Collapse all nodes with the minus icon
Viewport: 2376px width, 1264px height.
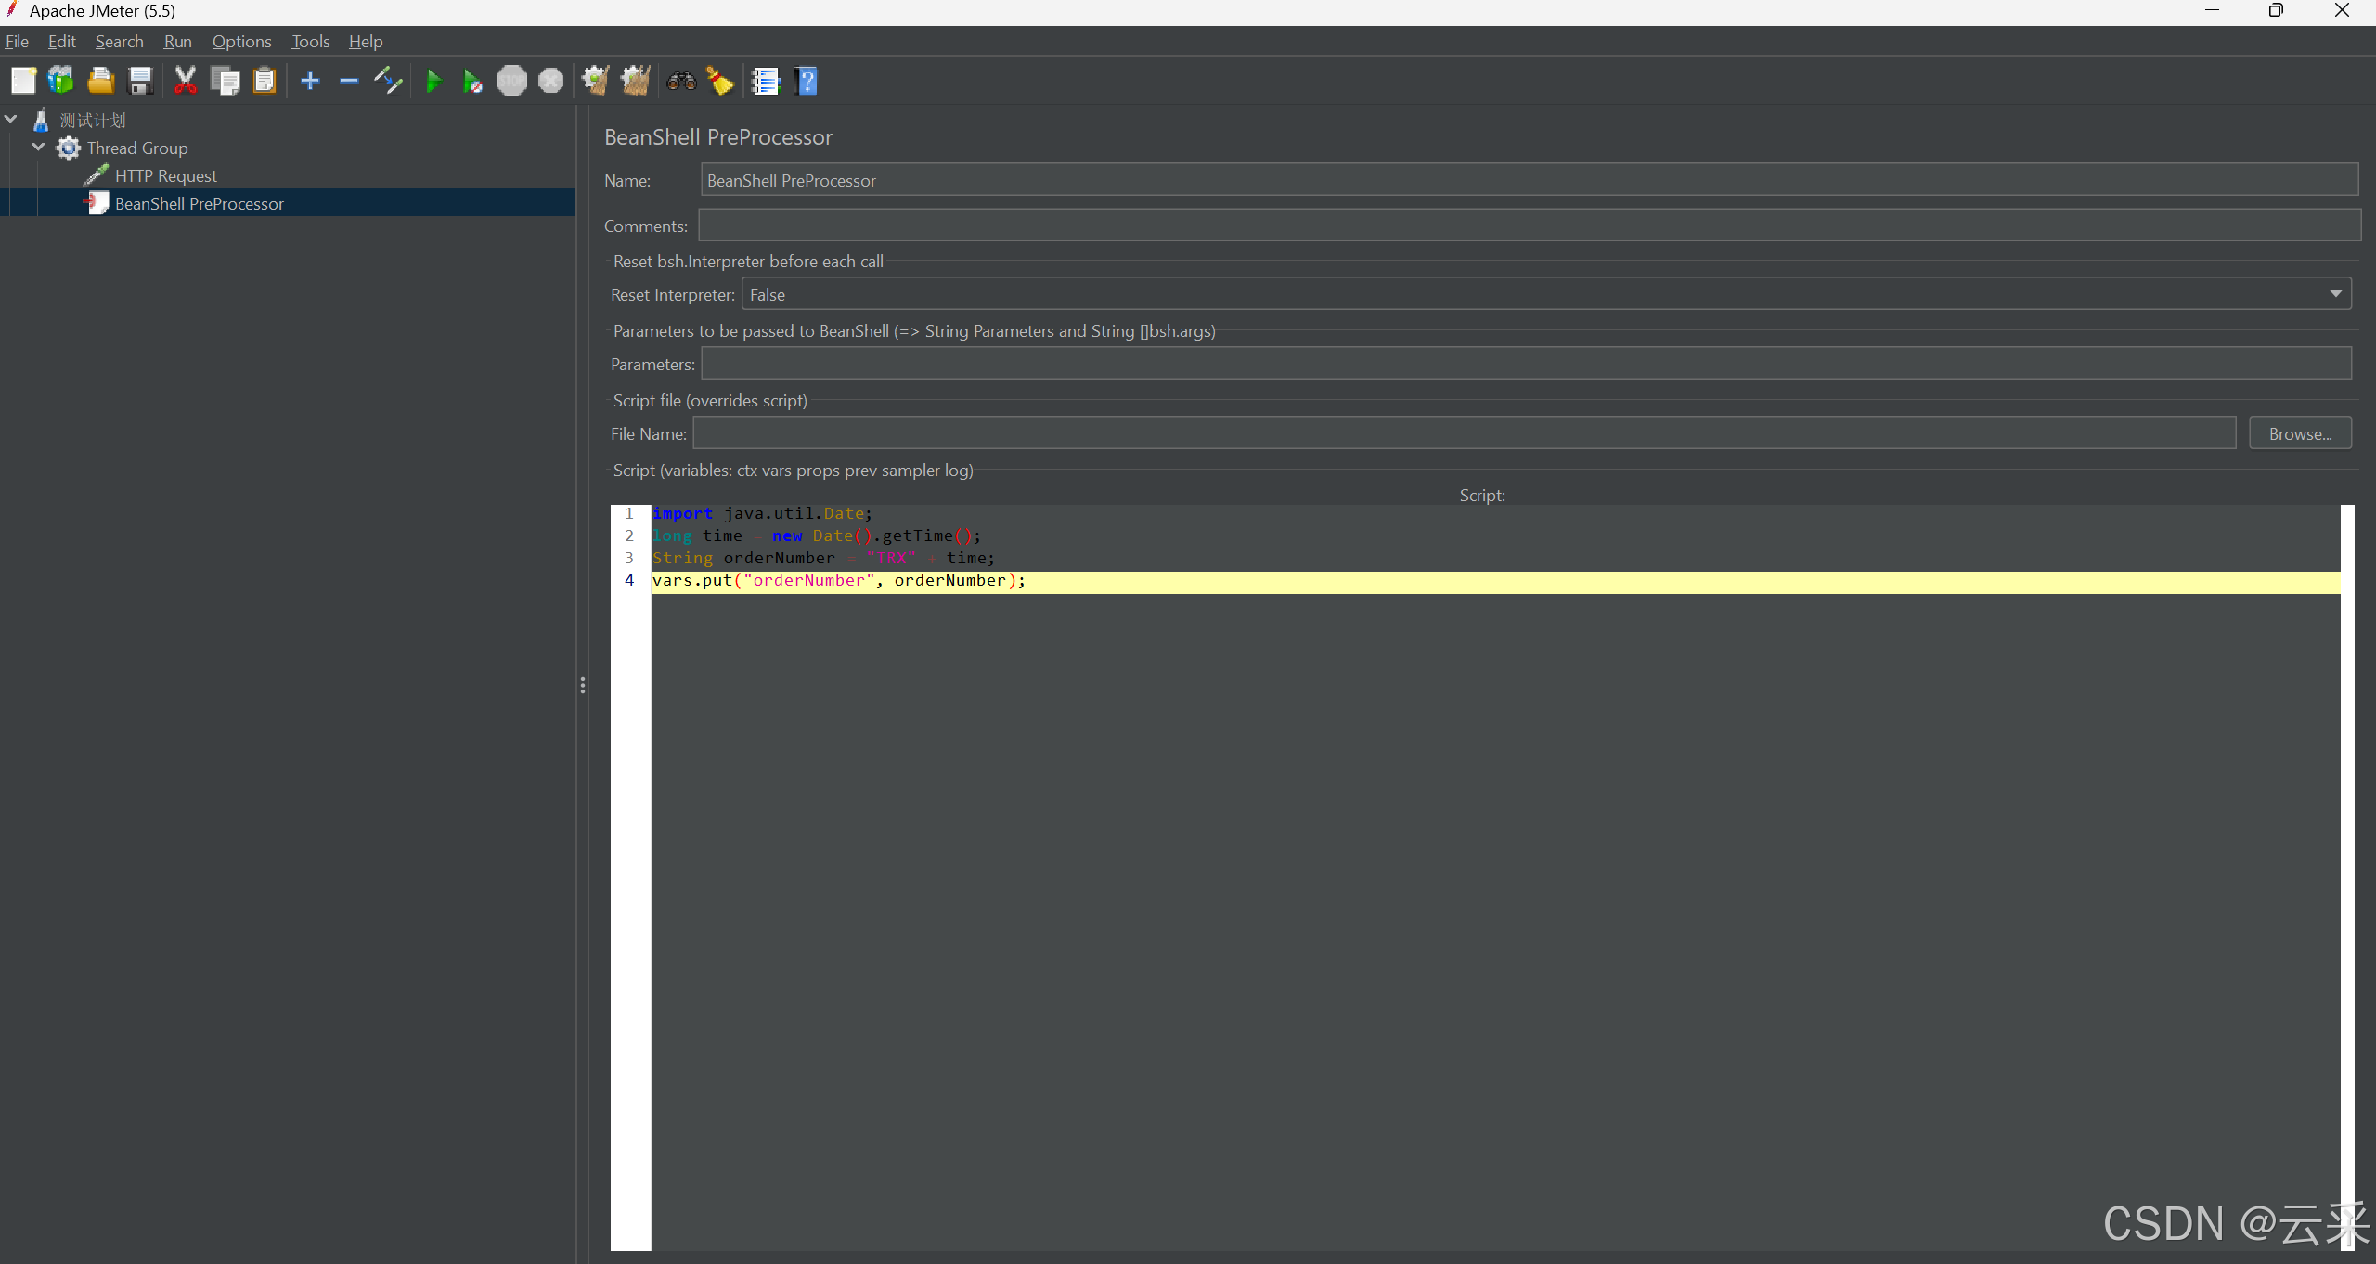(349, 81)
